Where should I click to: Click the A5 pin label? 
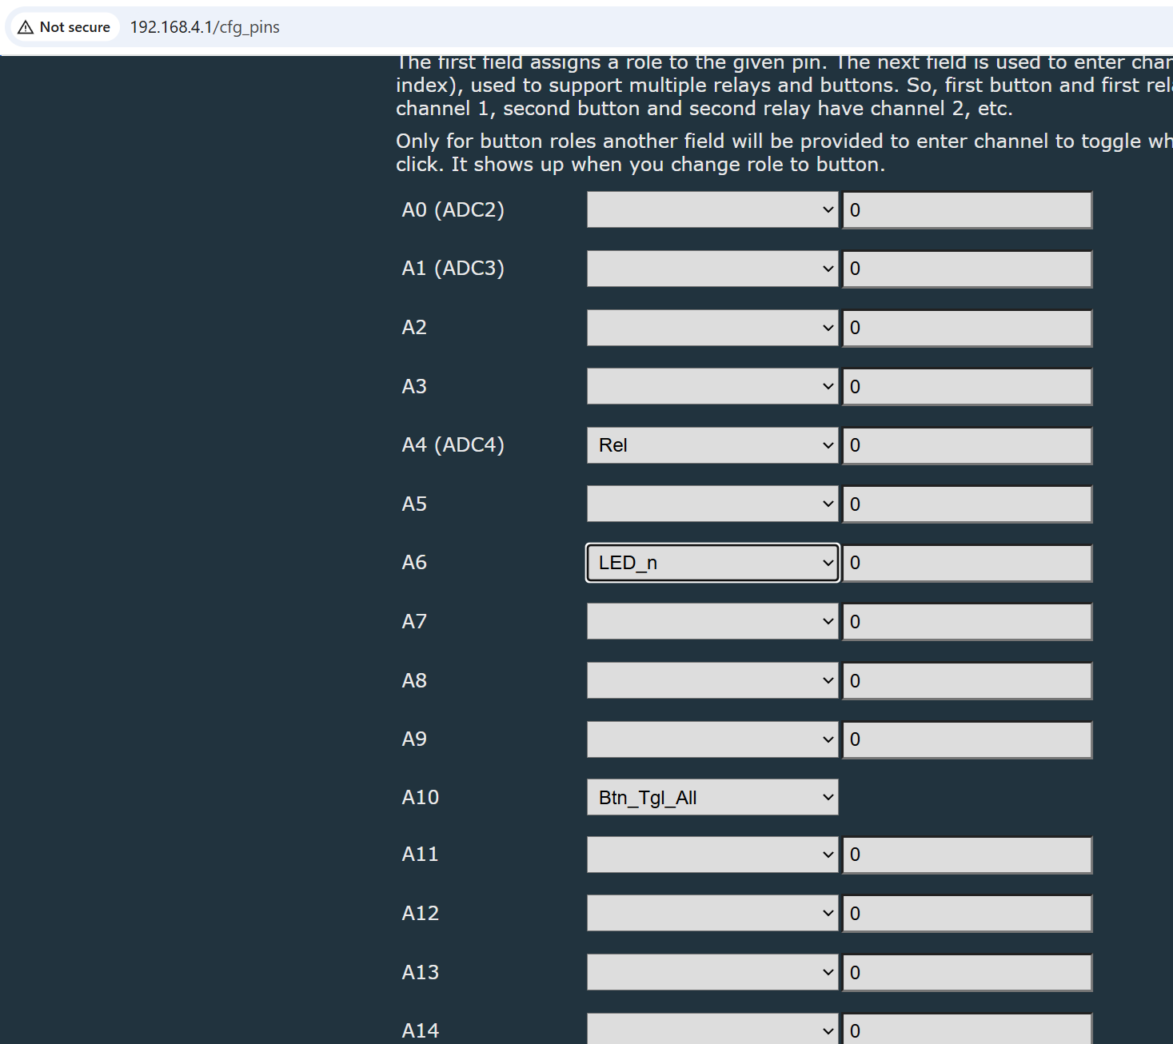point(414,504)
